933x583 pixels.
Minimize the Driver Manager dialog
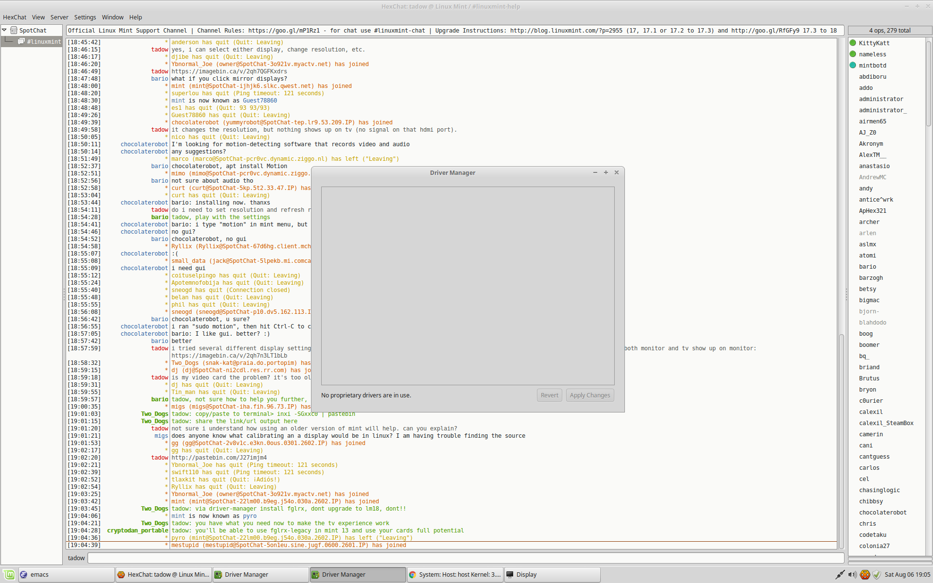coord(595,172)
